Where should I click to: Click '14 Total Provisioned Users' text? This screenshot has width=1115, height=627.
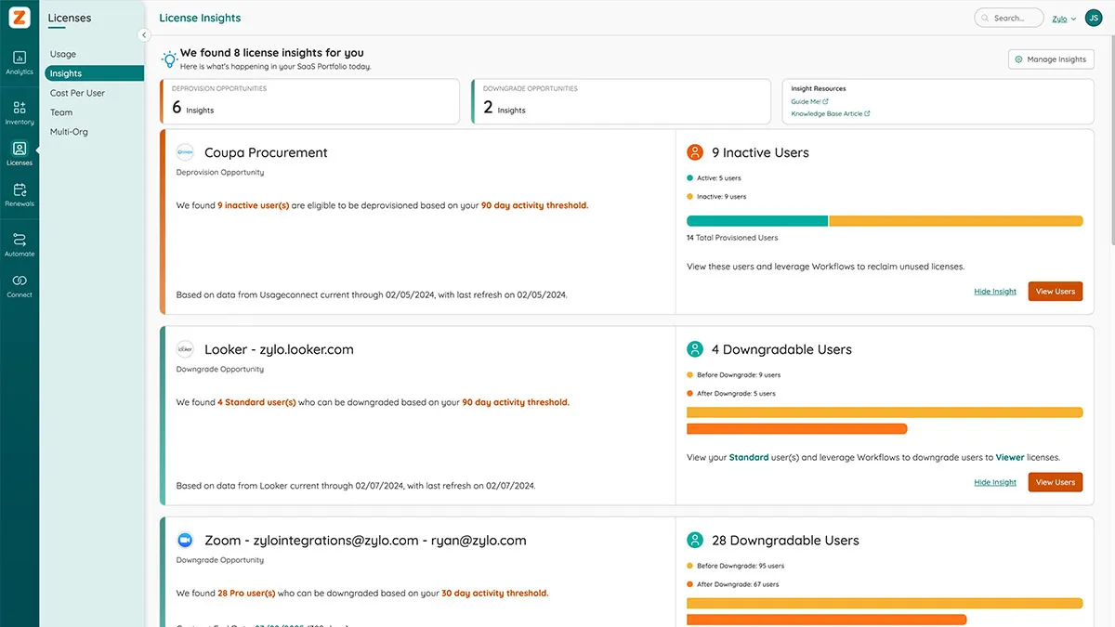[732, 238]
